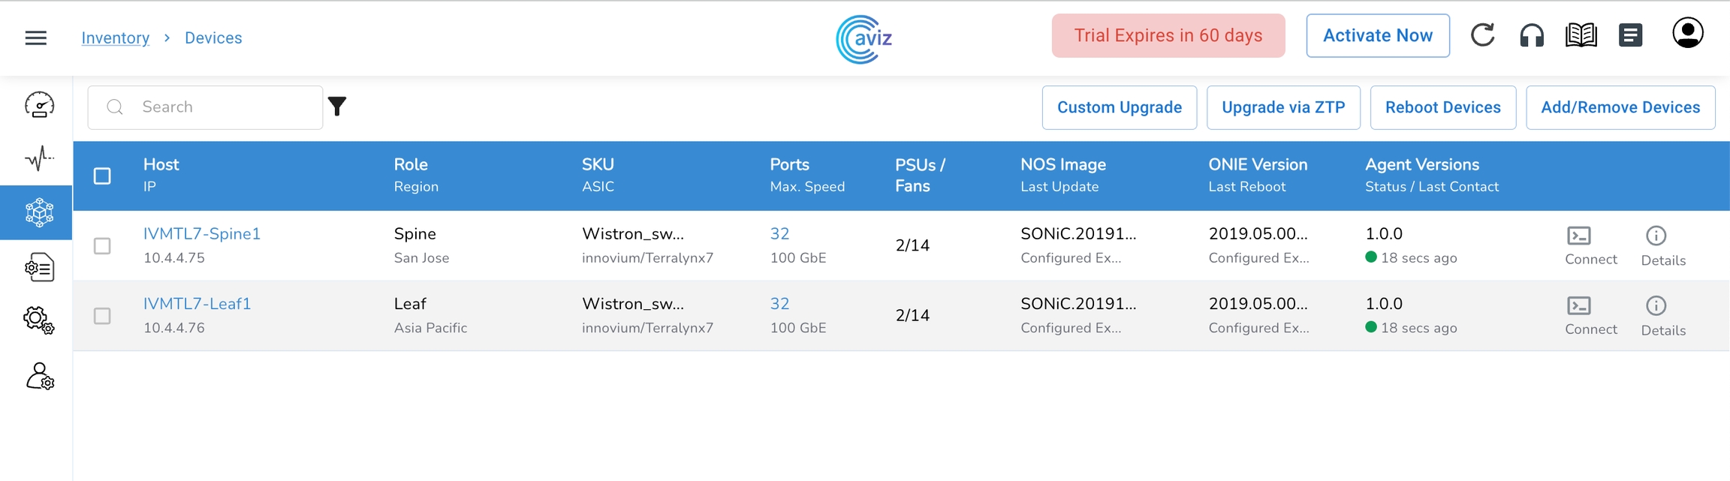
Task: Check the IVMTL7-Spine1 row checkbox
Action: pos(102,246)
